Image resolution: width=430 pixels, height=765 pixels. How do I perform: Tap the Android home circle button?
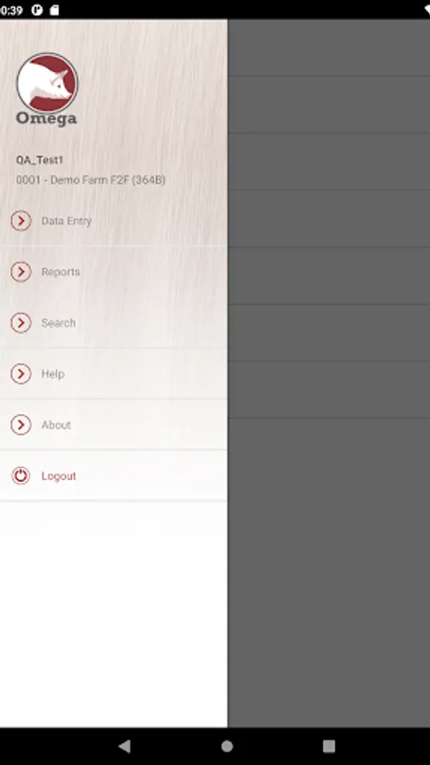point(227,746)
